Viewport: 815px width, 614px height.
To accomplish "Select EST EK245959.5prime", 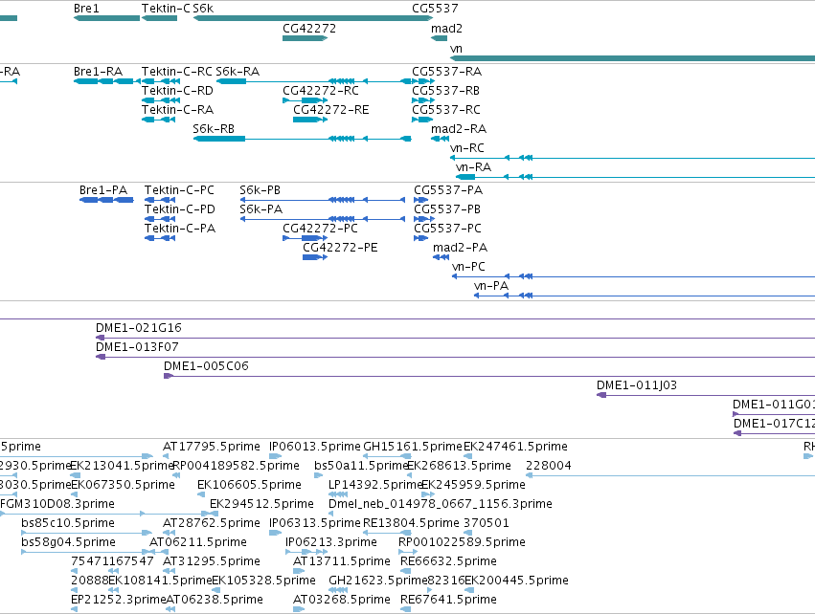I will tap(473, 485).
